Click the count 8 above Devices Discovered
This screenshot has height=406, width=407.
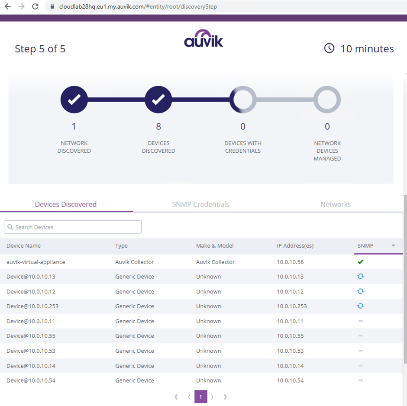click(158, 126)
